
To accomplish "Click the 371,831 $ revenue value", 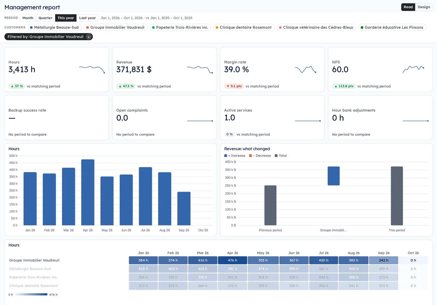I will (134, 69).
